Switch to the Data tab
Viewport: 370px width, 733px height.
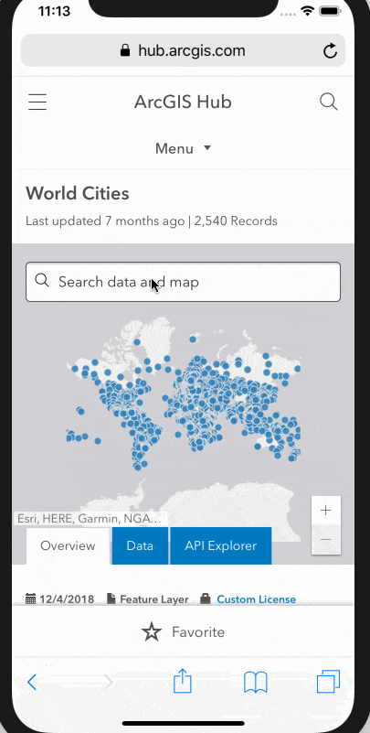[x=140, y=546]
